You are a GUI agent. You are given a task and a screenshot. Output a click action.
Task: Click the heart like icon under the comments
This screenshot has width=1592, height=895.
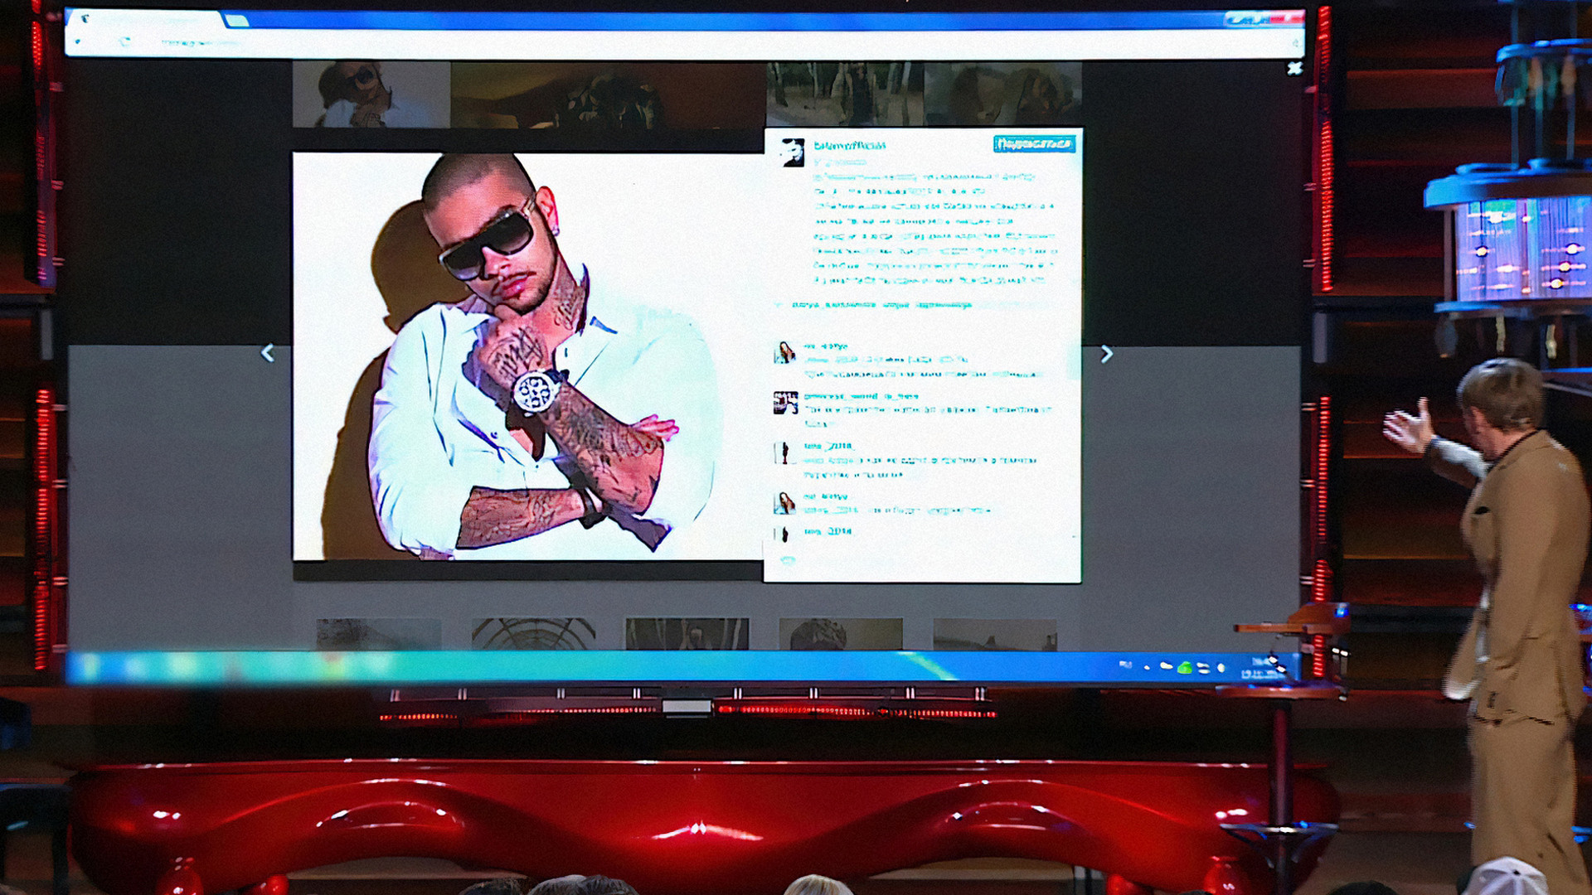[788, 561]
